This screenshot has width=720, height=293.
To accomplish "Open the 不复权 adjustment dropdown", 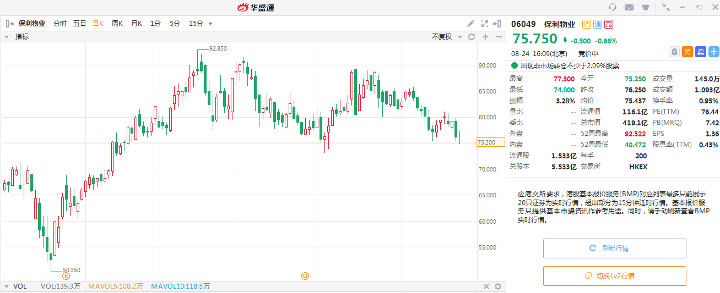I will [x=445, y=37].
